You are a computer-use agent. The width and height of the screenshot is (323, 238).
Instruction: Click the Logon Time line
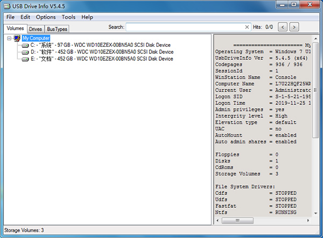pos(263,103)
